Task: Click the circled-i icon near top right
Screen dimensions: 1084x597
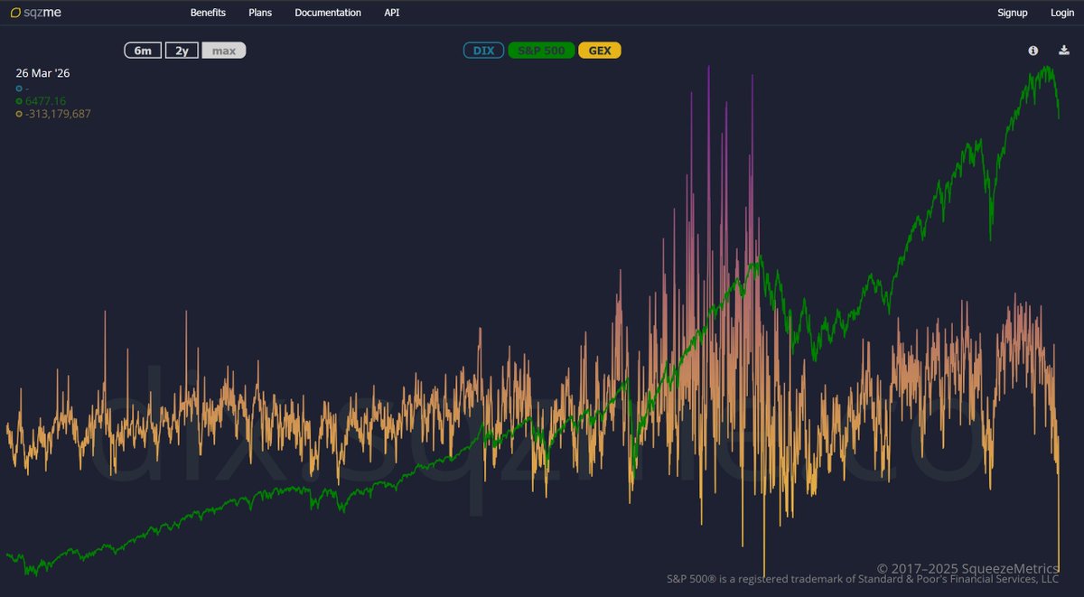Action: (x=1032, y=51)
